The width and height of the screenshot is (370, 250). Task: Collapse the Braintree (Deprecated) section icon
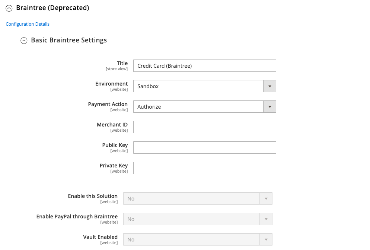[x=9, y=9]
